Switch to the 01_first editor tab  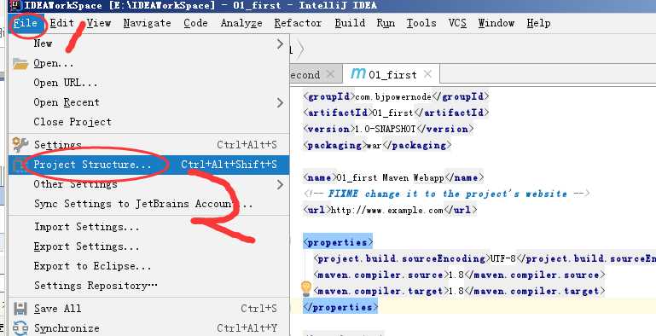pyautogui.click(x=392, y=74)
